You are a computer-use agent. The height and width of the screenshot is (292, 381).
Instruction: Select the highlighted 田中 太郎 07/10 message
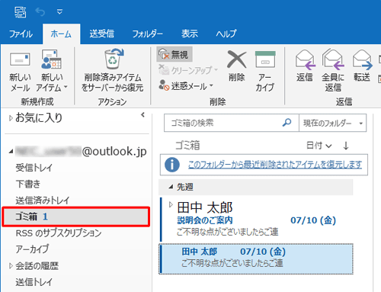point(256,258)
